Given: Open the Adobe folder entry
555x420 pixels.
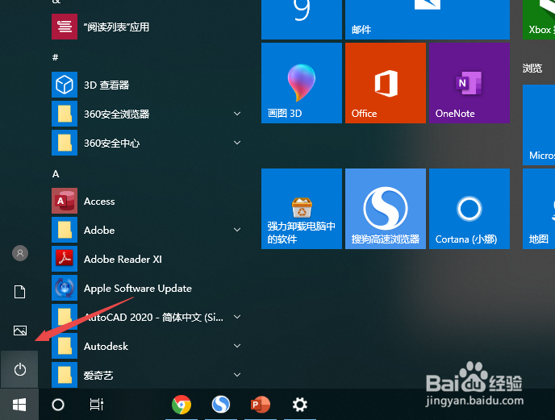Looking at the screenshot, I should point(147,230).
